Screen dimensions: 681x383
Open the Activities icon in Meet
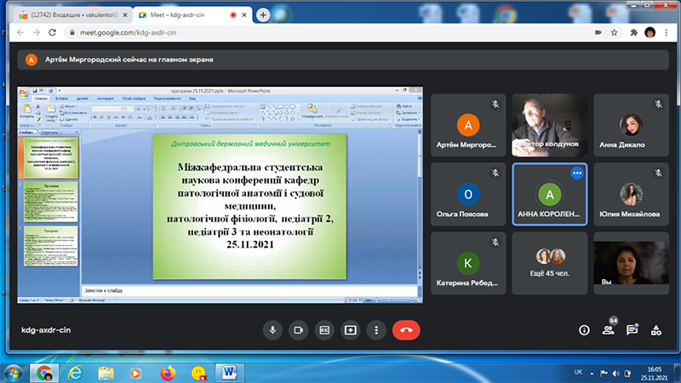point(655,329)
